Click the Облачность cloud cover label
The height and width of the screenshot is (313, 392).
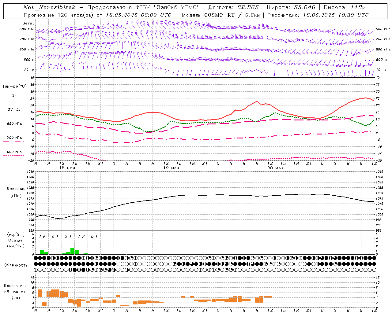click(16, 265)
